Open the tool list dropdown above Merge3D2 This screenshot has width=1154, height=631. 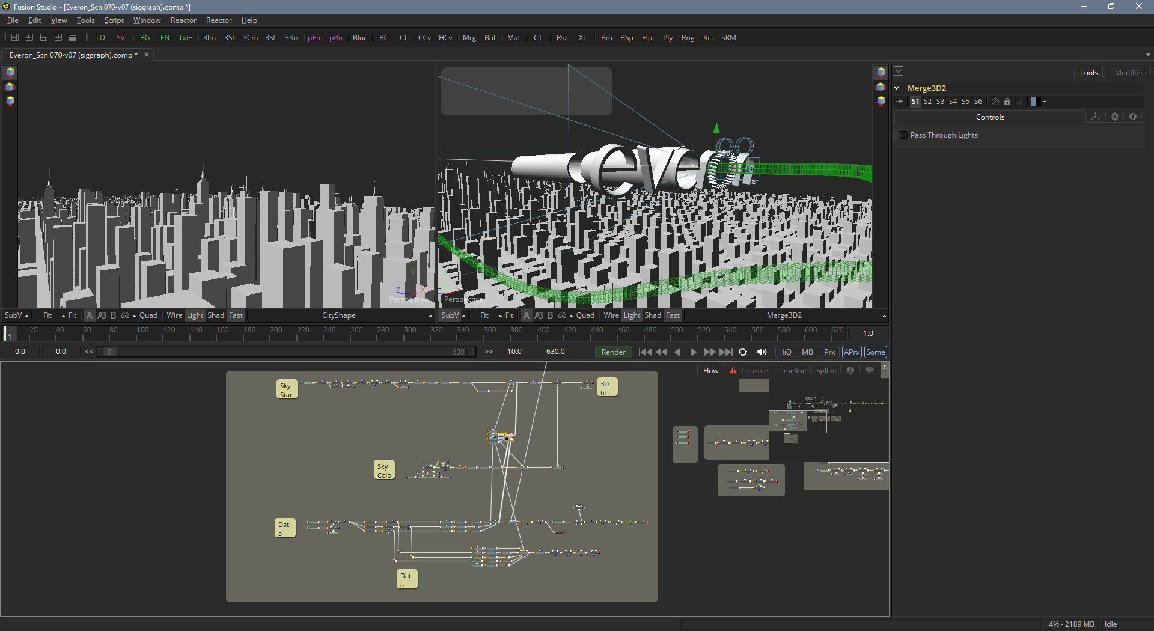point(899,71)
